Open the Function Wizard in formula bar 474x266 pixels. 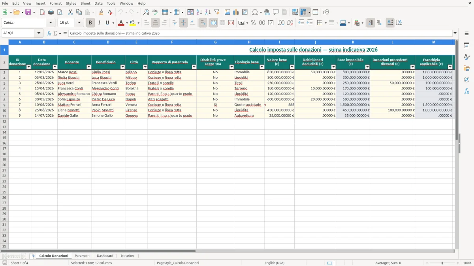(x=49, y=33)
